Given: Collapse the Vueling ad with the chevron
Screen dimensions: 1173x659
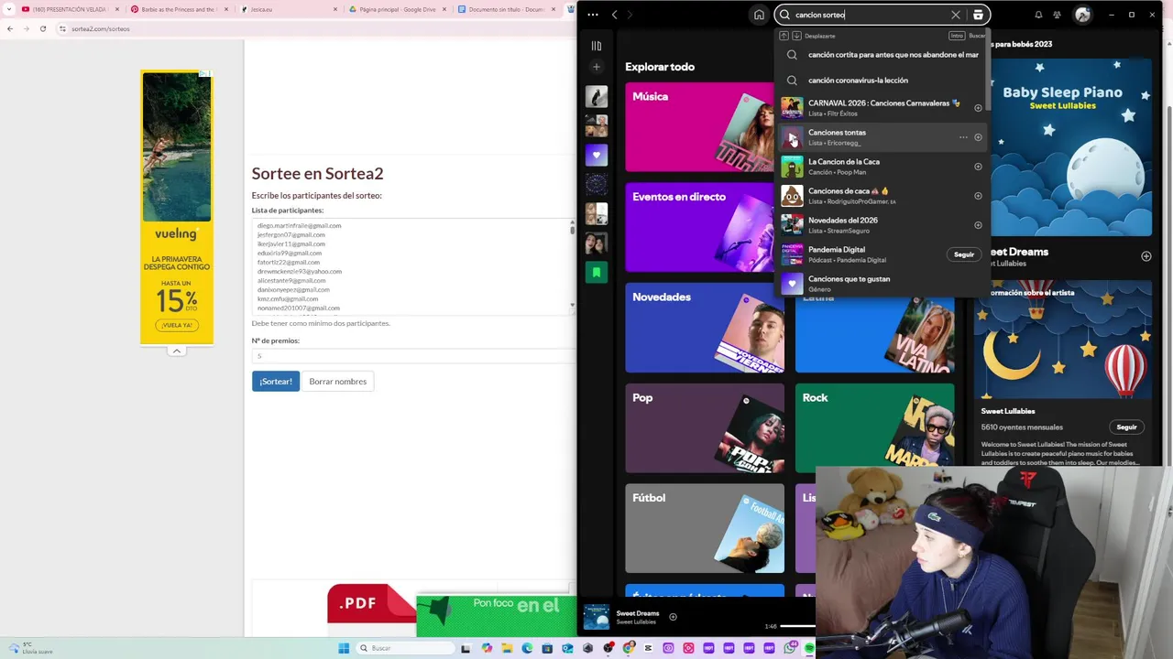Looking at the screenshot, I should click(177, 351).
